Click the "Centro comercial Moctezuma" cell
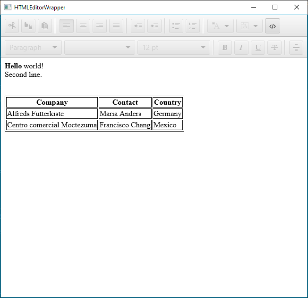Viewport: 308px width, 298px height. (52, 125)
